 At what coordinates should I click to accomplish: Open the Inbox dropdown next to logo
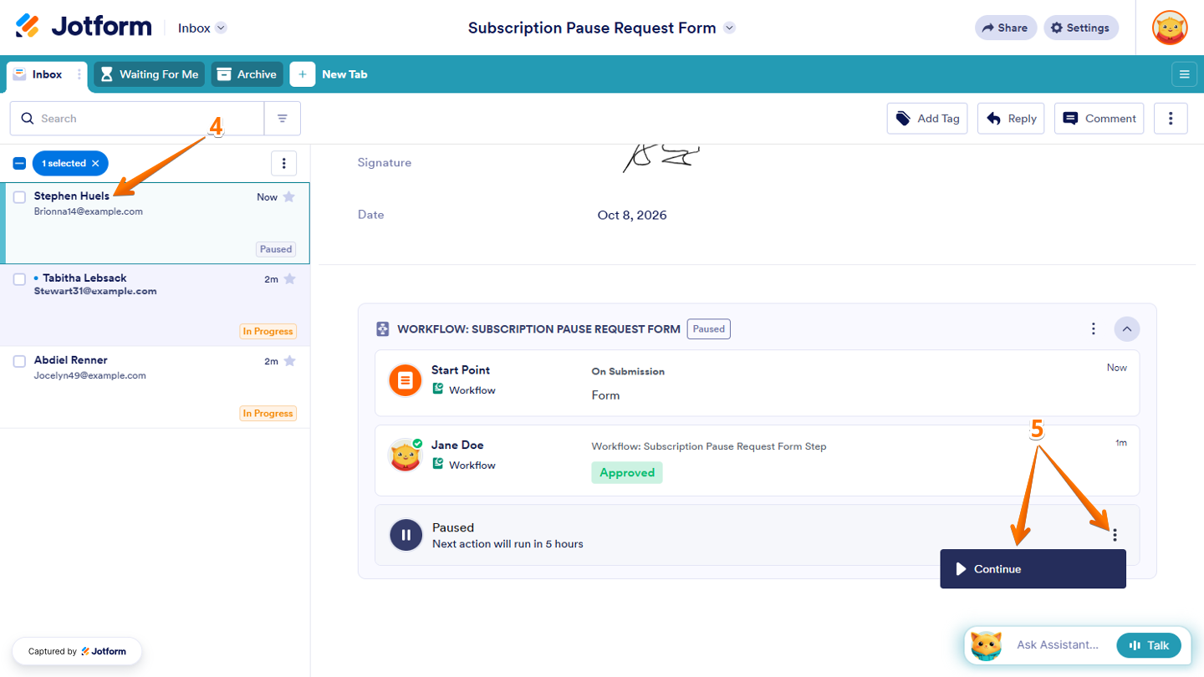(202, 28)
